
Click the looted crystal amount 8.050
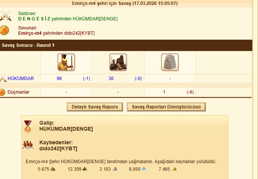tap(135, 169)
